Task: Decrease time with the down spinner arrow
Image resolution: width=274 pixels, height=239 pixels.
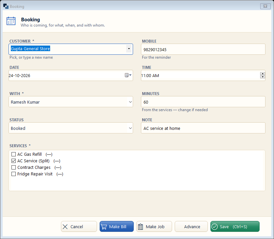Action: click(x=263, y=77)
